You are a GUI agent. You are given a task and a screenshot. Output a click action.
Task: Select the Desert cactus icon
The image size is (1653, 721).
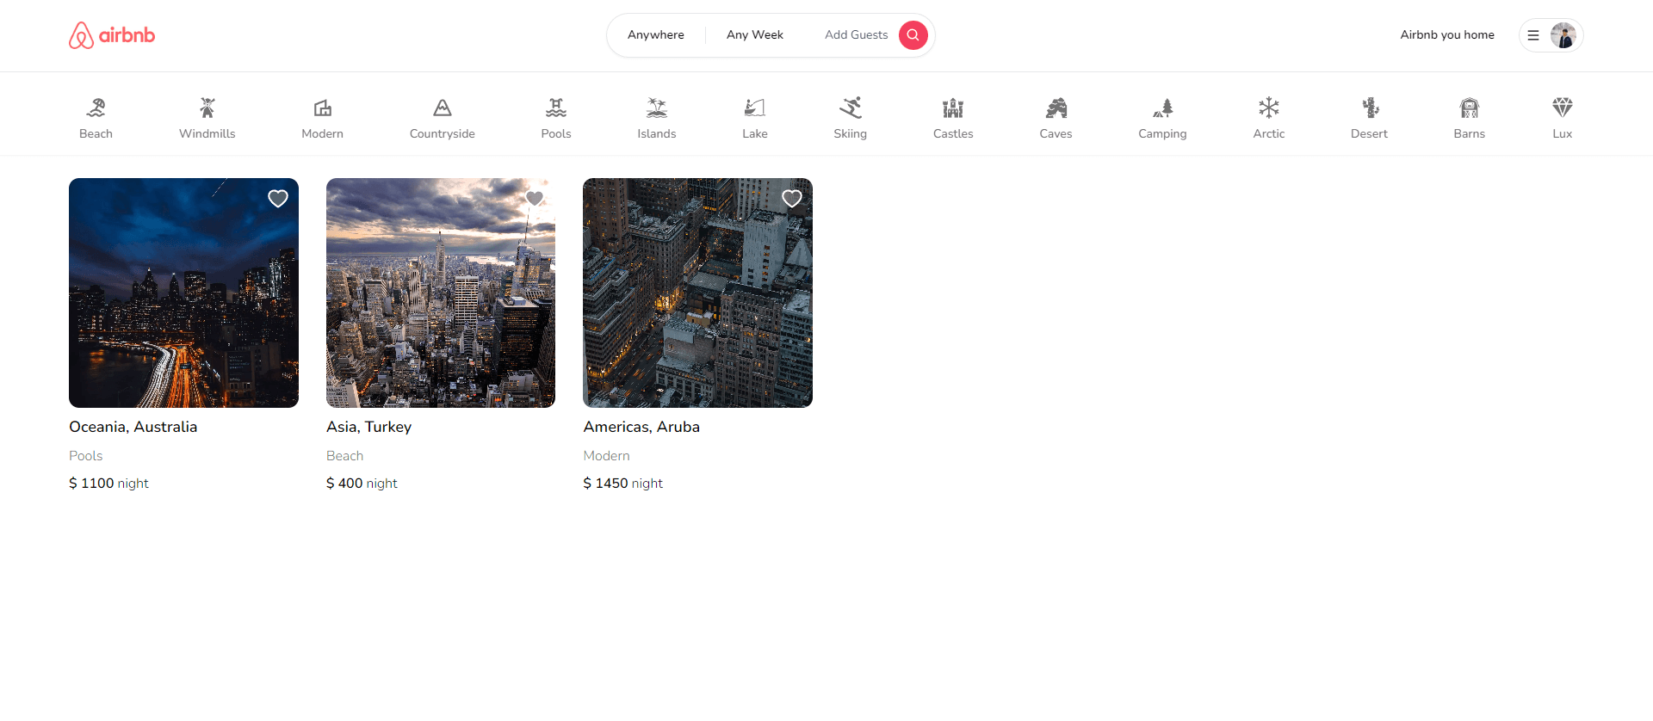1370,108
